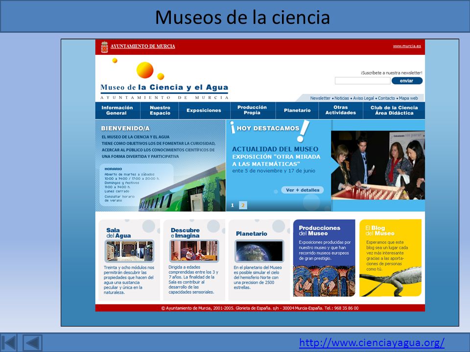Click Planetario card heading
Viewport: 470px width, 352px height.
252,234
